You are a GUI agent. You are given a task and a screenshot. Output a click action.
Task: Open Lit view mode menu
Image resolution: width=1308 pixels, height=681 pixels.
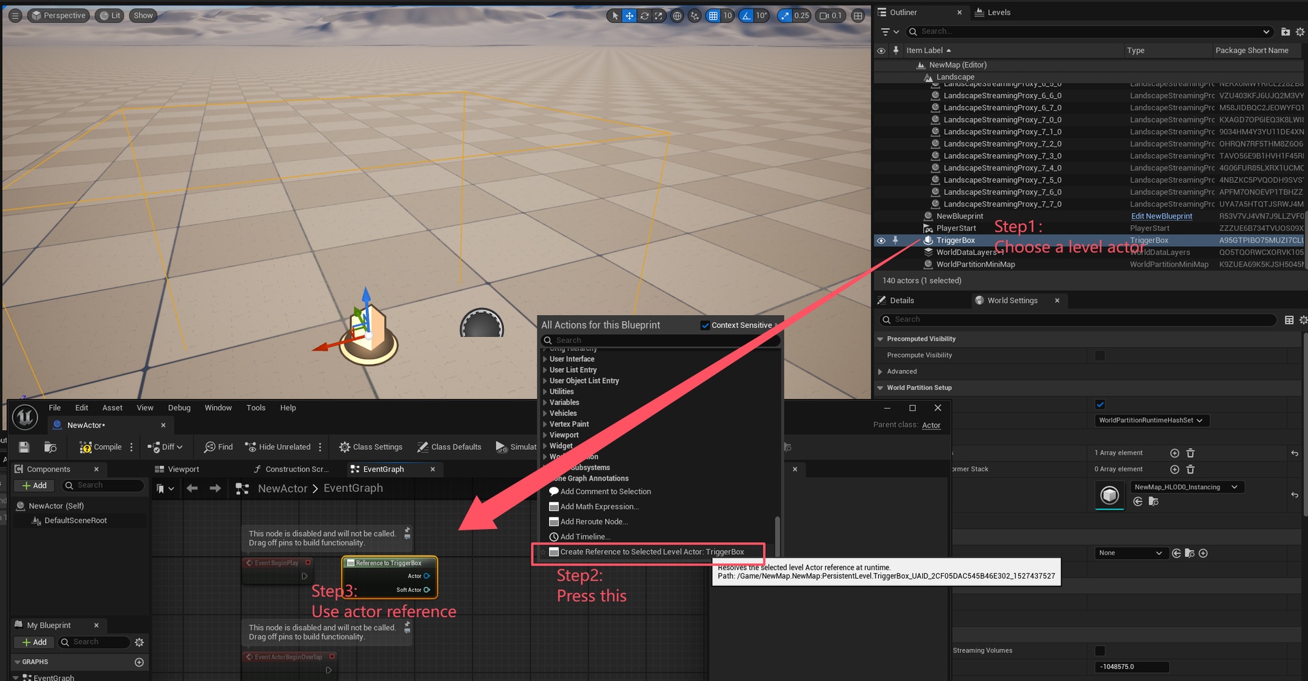(110, 16)
